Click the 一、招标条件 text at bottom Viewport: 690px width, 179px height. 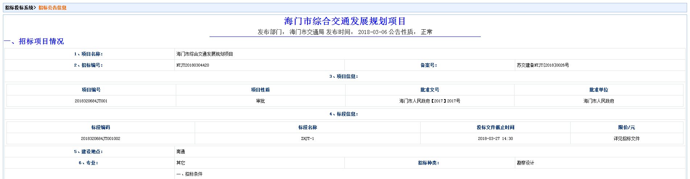pyautogui.click(x=189, y=174)
